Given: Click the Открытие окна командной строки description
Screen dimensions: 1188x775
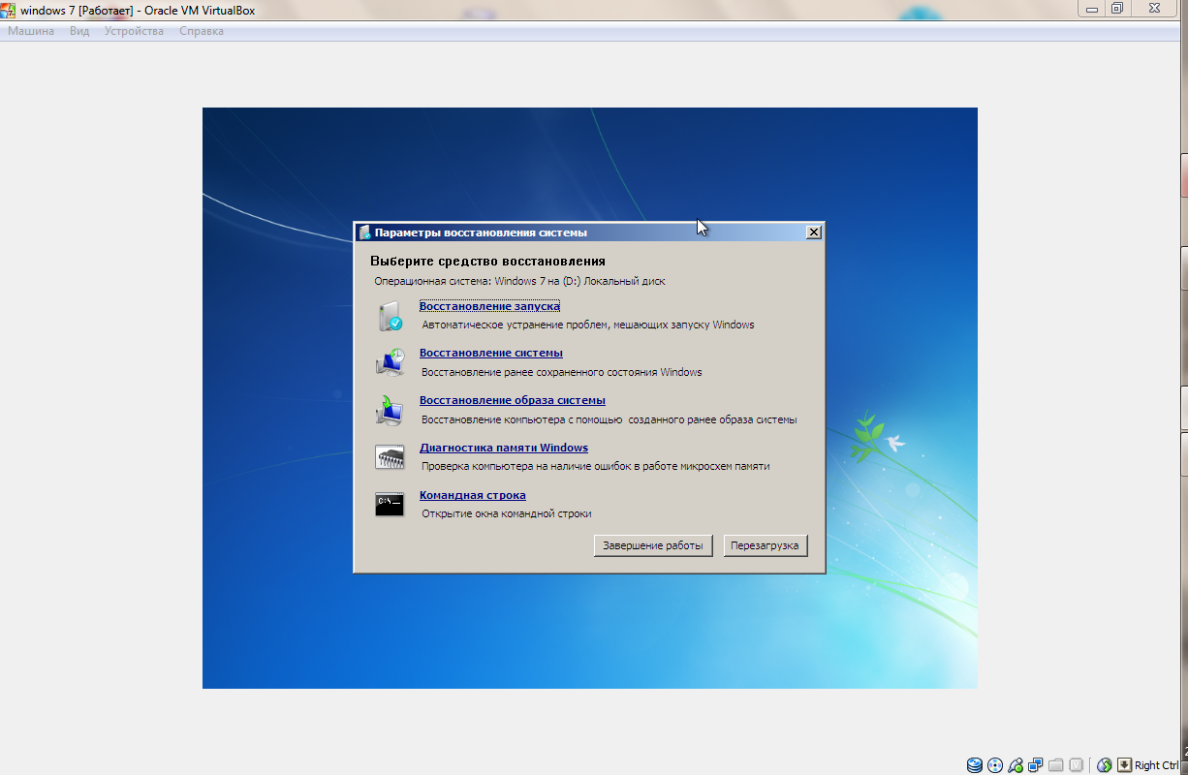Looking at the screenshot, I should (x=507, y=513).
